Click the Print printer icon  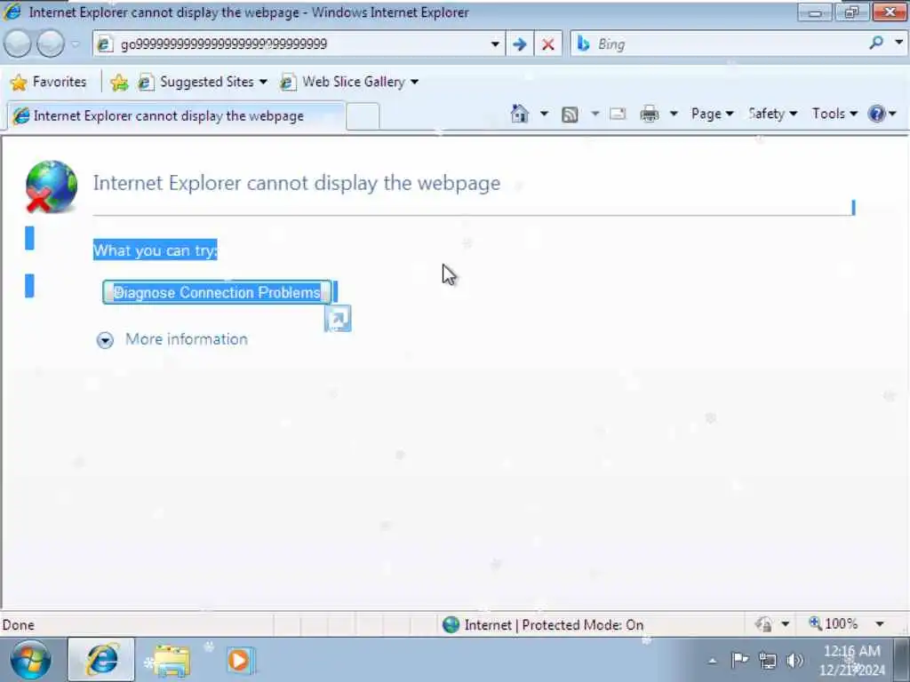tap(649, 114)
